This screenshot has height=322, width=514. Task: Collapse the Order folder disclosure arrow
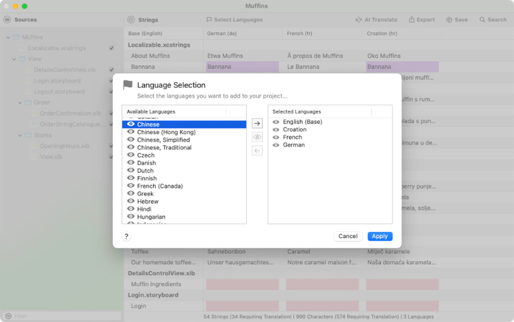tap(20, 103)
